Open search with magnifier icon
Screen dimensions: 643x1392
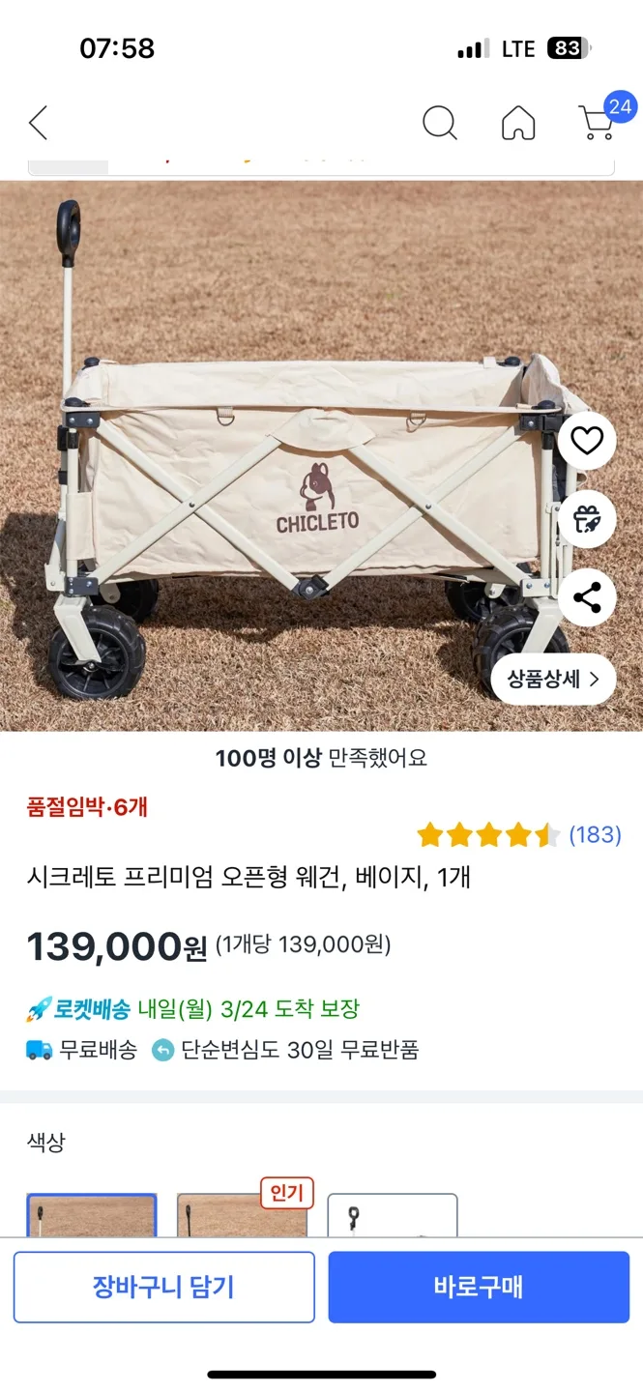pos(440,123)
